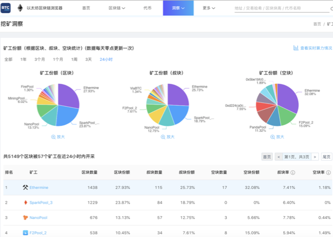Expand the 更多 dropdown menu

click(209, 8)
